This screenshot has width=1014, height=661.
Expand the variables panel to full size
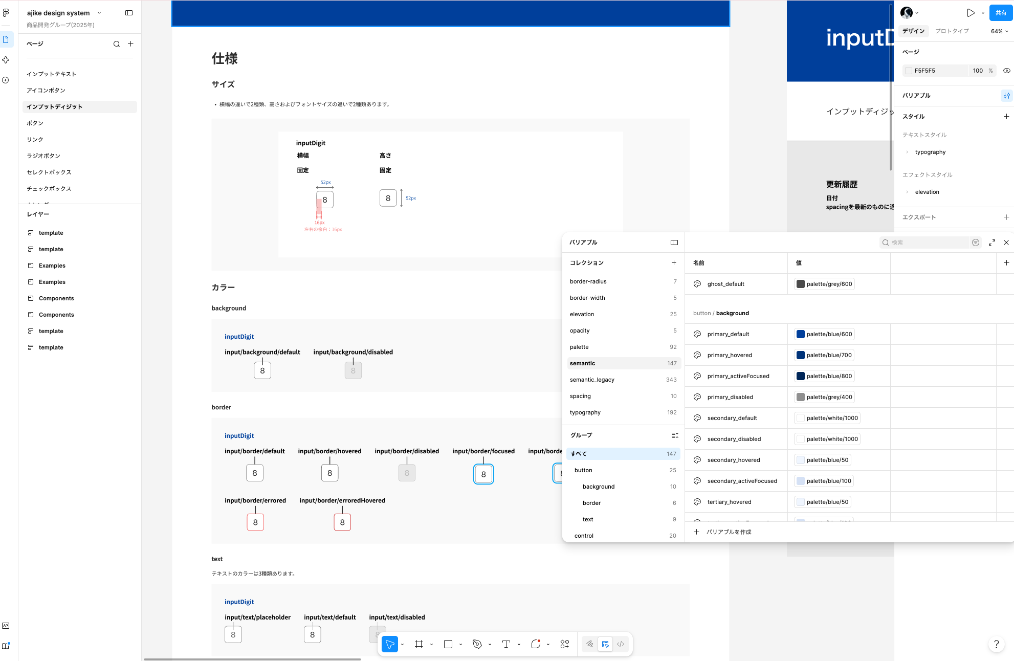tap(992, 243)
